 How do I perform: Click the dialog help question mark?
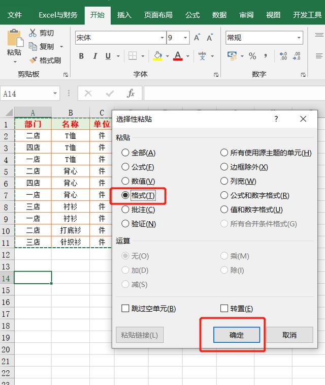(x=276, y=119)
